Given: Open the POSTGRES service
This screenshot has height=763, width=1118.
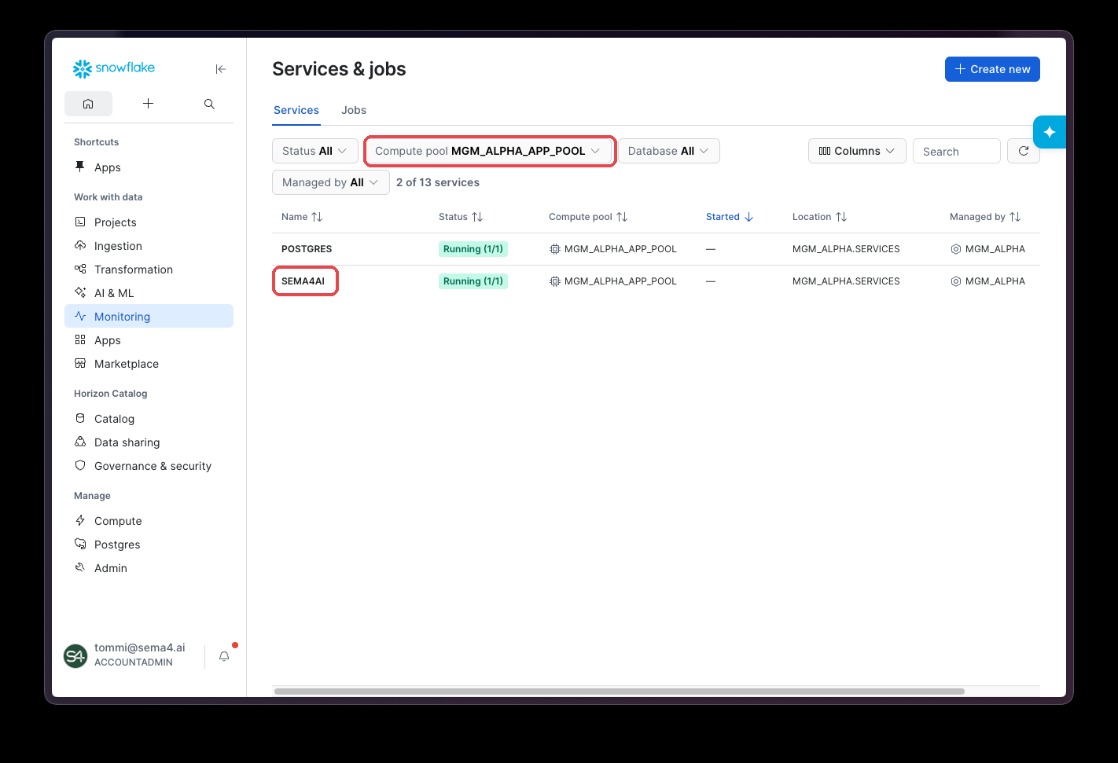Looking at the screenshot, I should pyautogui.click(x=307, y=249).
